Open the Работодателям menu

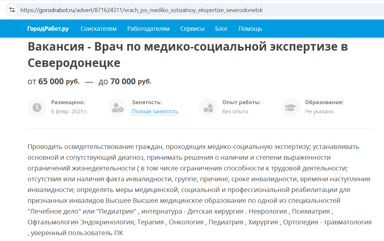coord(148,29)
